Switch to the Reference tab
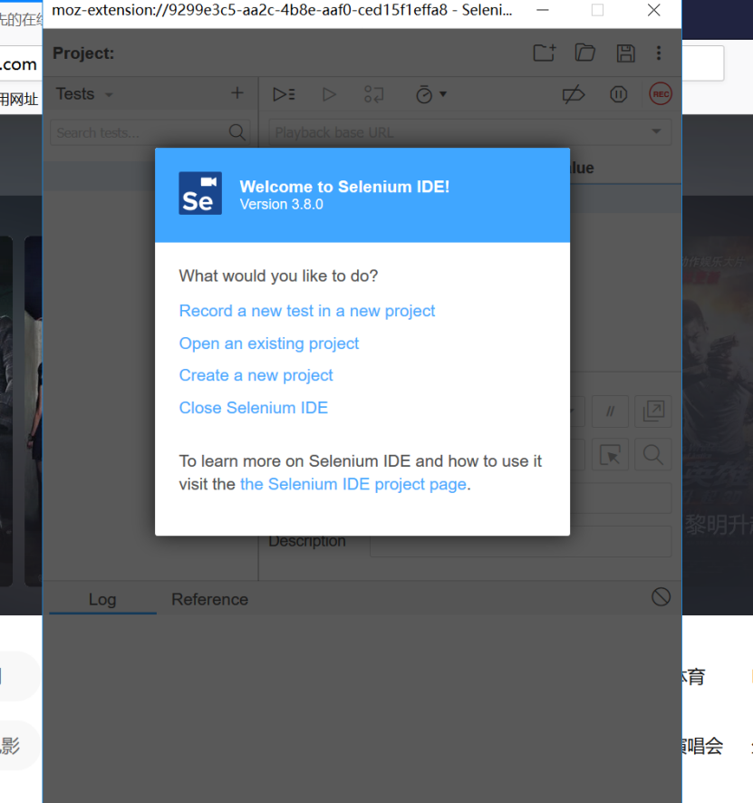Screen dimensions: 753x803 [210, 599]
